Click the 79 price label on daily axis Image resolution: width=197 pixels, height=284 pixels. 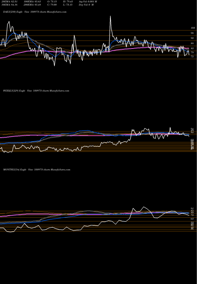[192, 52]
